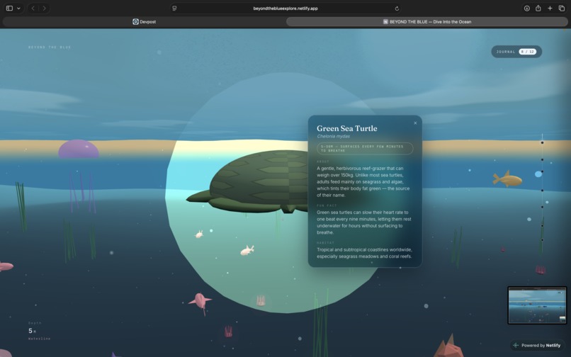Select the purple jellyfish creature
The height and width of the screenshot is (357, 571).
(79, 149)
